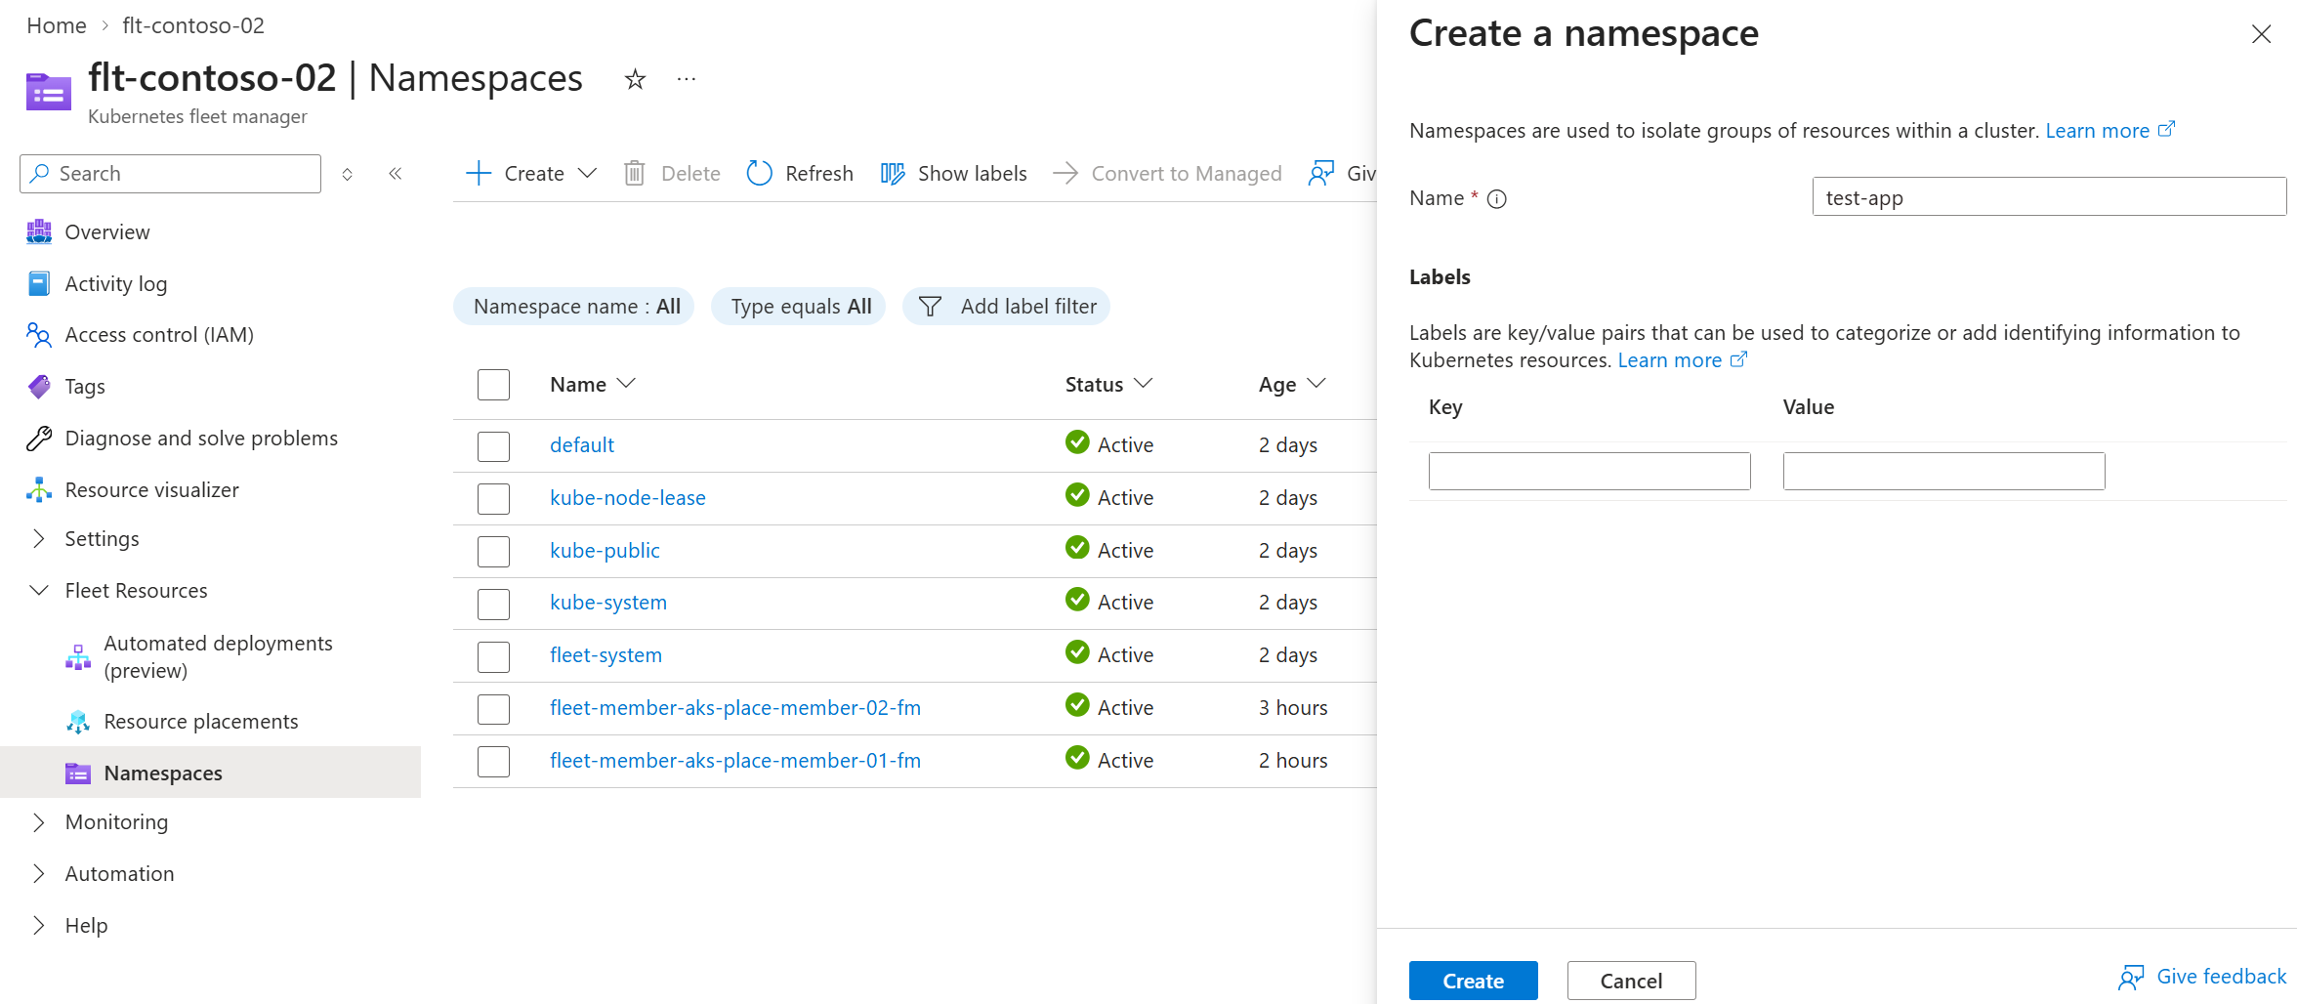This screenshot has width=2297, height=1004.
Task: Open the fleet-system namespace link
Action: (606, 655)
